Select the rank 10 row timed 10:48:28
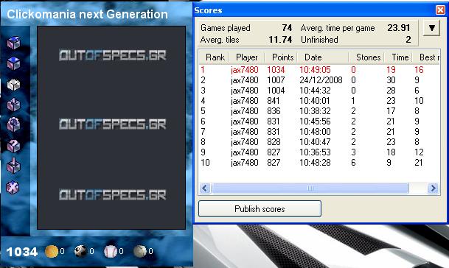Image resolution: width=449 pixels, height=268 pixels. click(319, 163)
